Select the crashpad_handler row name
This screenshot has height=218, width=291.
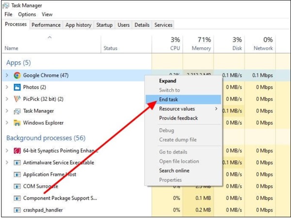click(43, 210)
